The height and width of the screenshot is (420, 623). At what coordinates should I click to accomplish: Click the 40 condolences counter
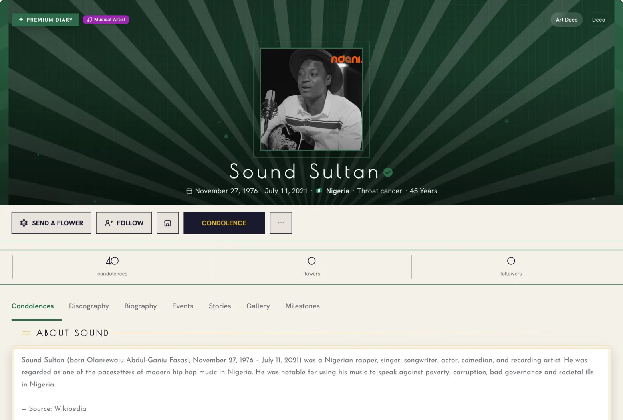coord(112,267)
